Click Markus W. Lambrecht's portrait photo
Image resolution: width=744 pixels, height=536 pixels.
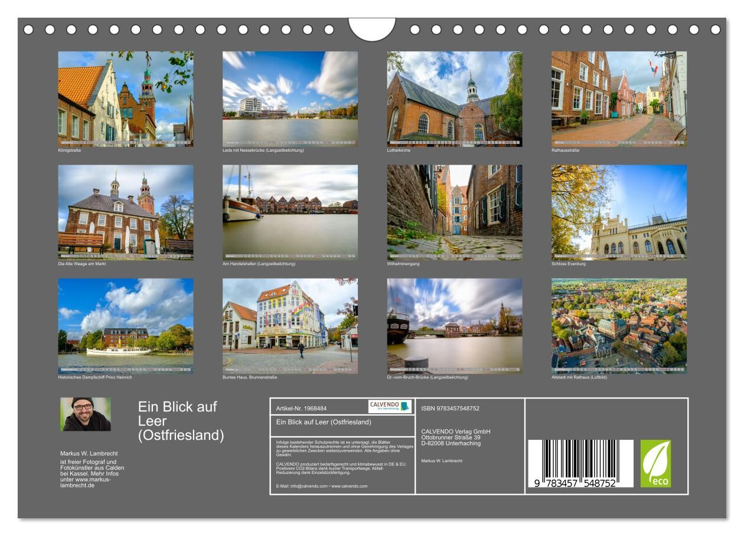(86, 414)
